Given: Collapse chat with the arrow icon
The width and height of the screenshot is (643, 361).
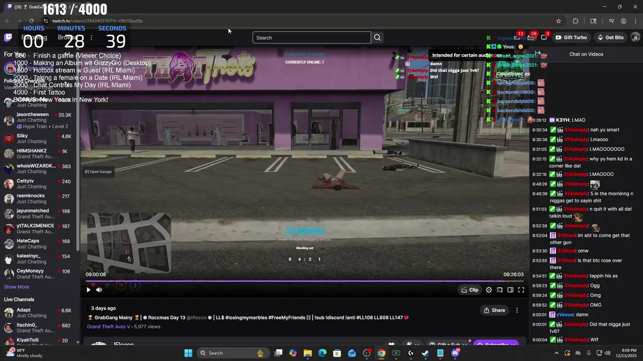Looking at the screenshot, I should point(538,54).
